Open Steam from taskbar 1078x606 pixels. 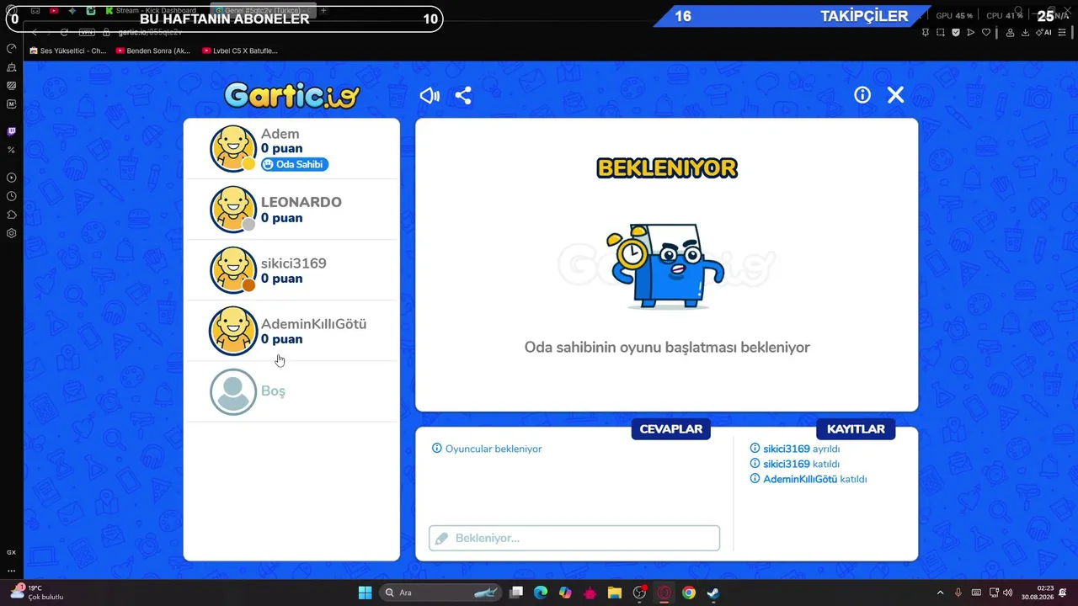click(713, 593)
